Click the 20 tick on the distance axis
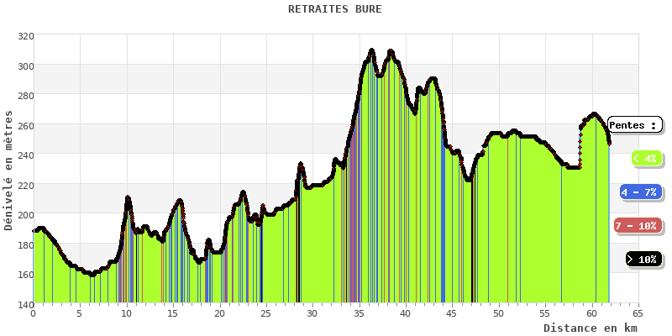 [219, 313]
